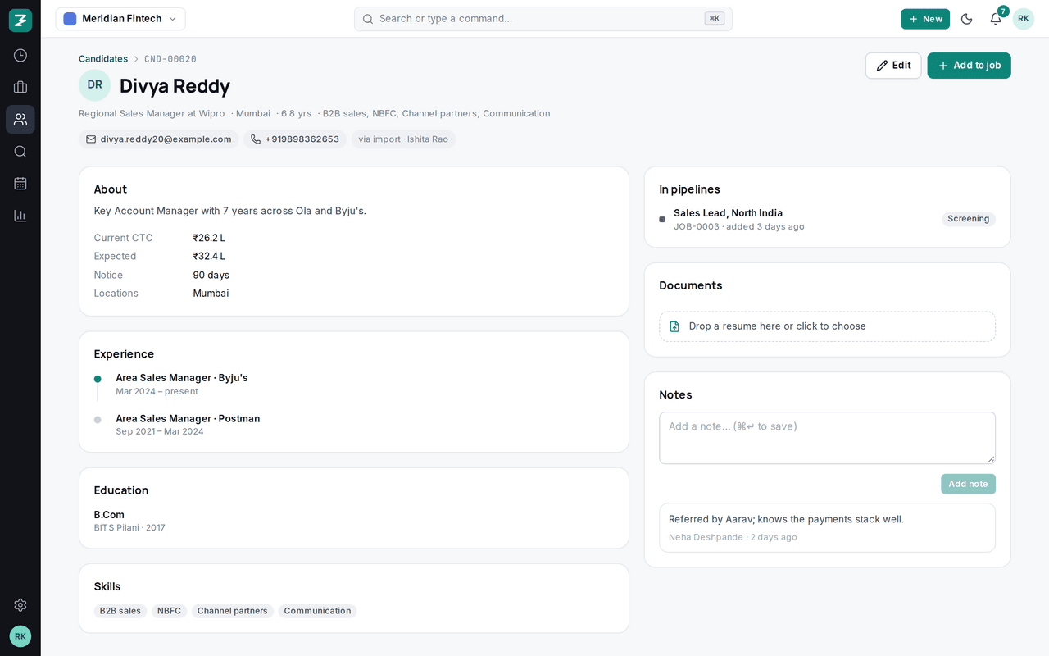Open the calendar icon in the sidebar
The image size is (1049, 656).
click(x=20, y=184)
